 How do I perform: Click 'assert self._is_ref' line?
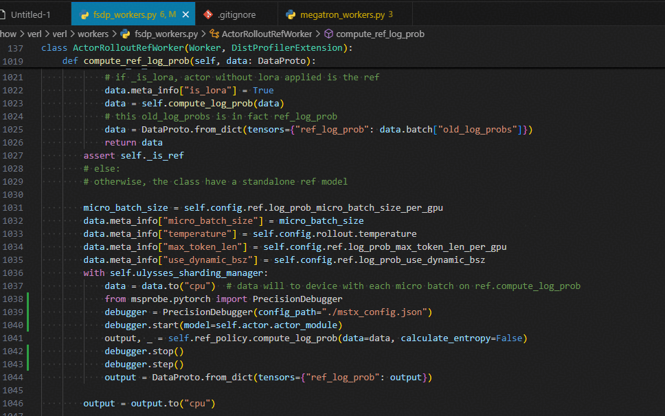(133, 155)
